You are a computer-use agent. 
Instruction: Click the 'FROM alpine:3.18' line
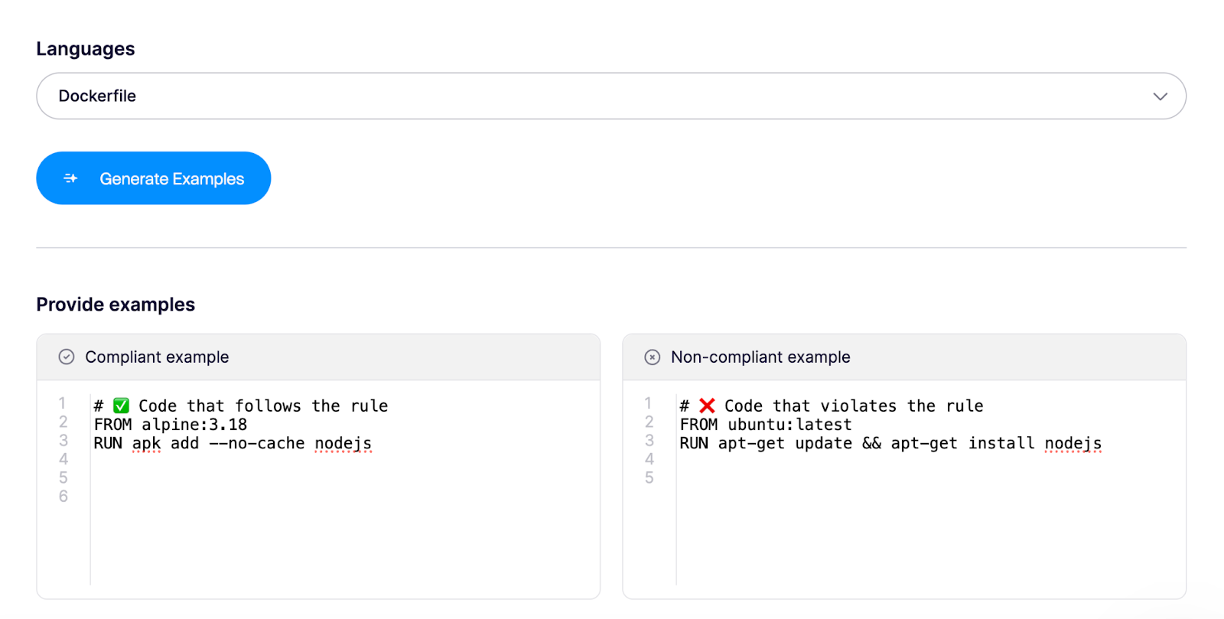[x=171, y=425]
